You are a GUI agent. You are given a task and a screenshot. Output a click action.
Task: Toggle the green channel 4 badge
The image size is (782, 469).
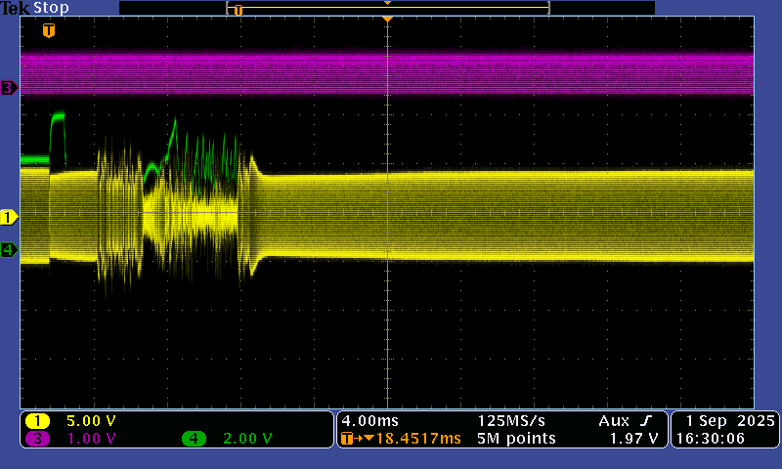195,439
